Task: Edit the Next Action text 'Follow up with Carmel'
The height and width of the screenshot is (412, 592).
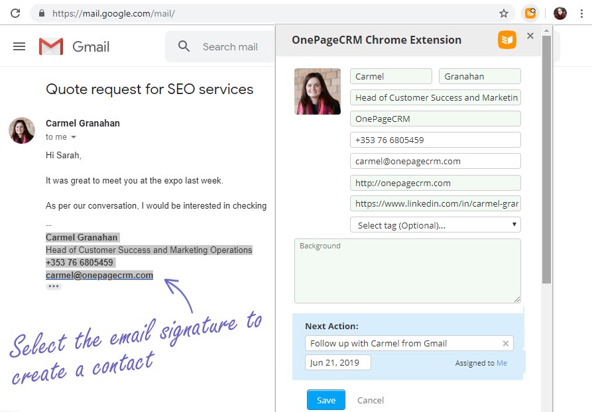Action: click(409, 343)
